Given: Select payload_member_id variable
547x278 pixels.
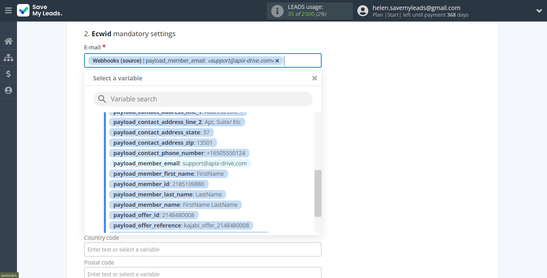Looking at the screenshot, I should point(159,184).
